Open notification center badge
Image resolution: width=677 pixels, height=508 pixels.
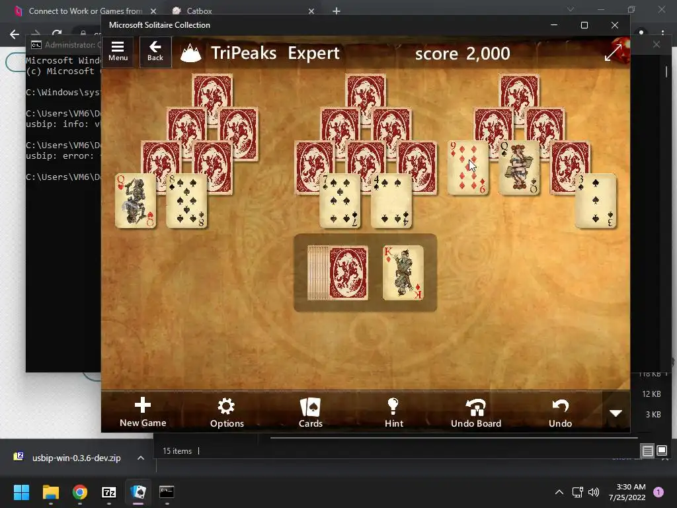point(658,492)
